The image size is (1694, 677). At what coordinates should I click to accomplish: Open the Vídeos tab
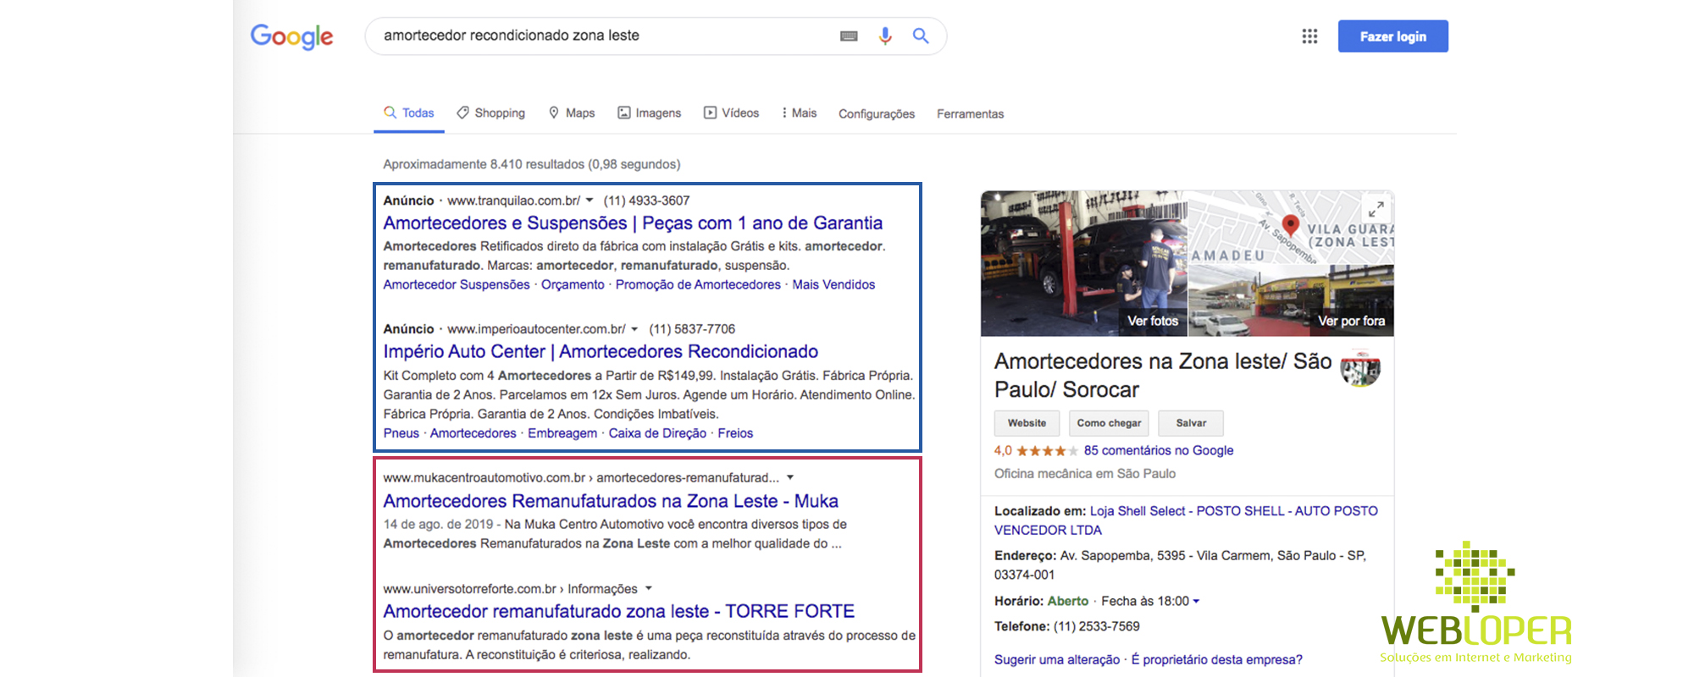732,113
